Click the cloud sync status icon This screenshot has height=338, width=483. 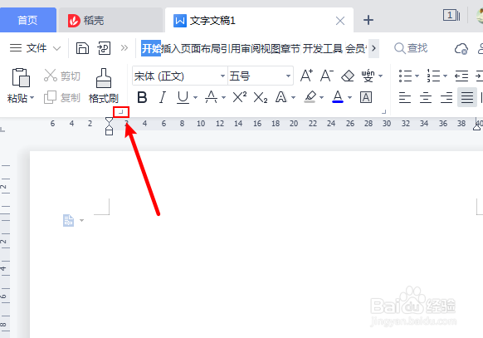click(461, 49)
